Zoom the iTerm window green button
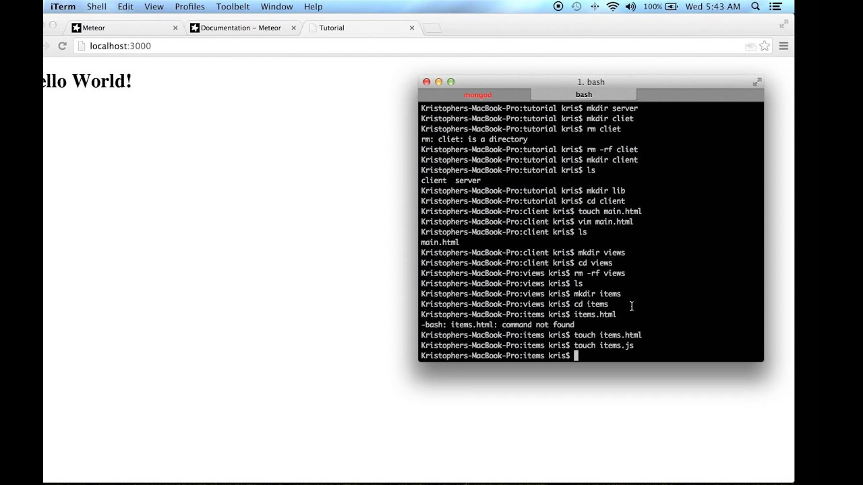Screen dimensions: 863x485 pyautogui.click(x=451, y=82)
